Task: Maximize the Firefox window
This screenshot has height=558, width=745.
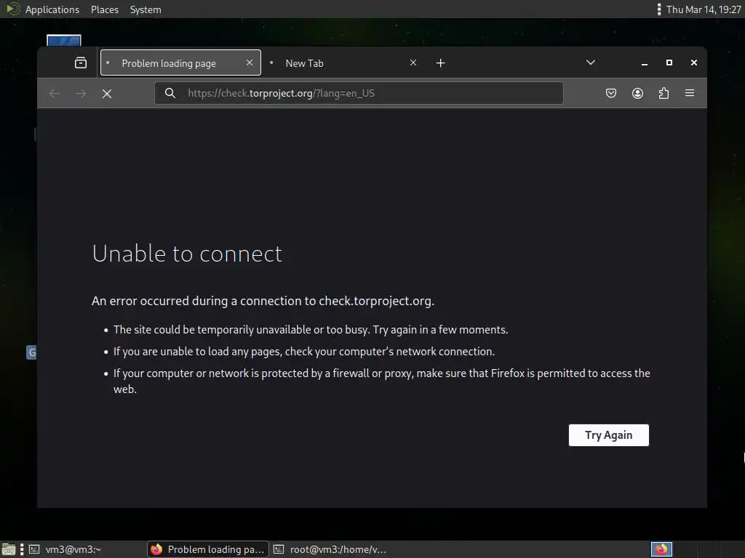Action: coord(669,62)
